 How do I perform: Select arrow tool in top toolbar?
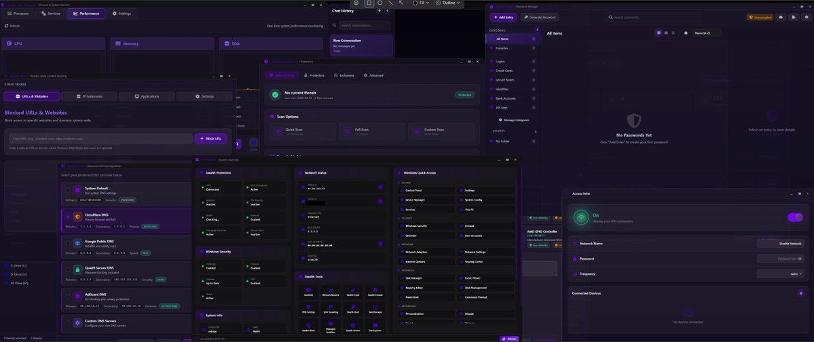click(401, 3)
